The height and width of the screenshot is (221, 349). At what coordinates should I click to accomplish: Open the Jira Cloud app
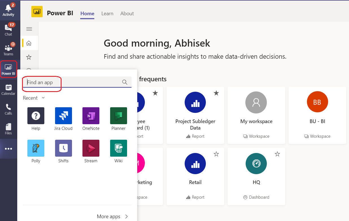(x=63, y=116)
